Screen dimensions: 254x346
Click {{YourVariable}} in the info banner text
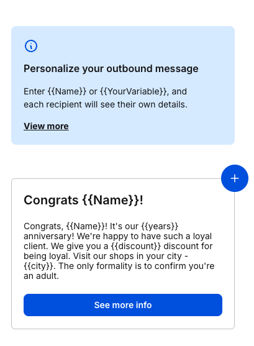134,91
